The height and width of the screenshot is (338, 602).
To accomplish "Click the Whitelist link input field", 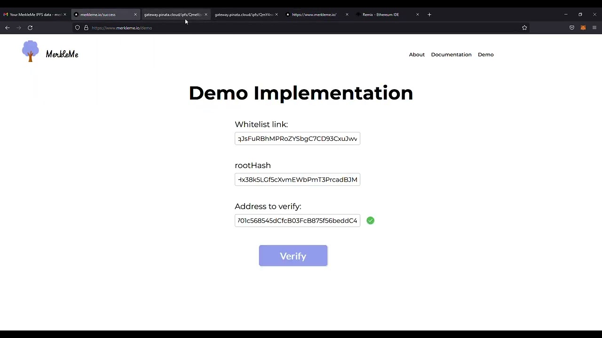I will point(297,138).
